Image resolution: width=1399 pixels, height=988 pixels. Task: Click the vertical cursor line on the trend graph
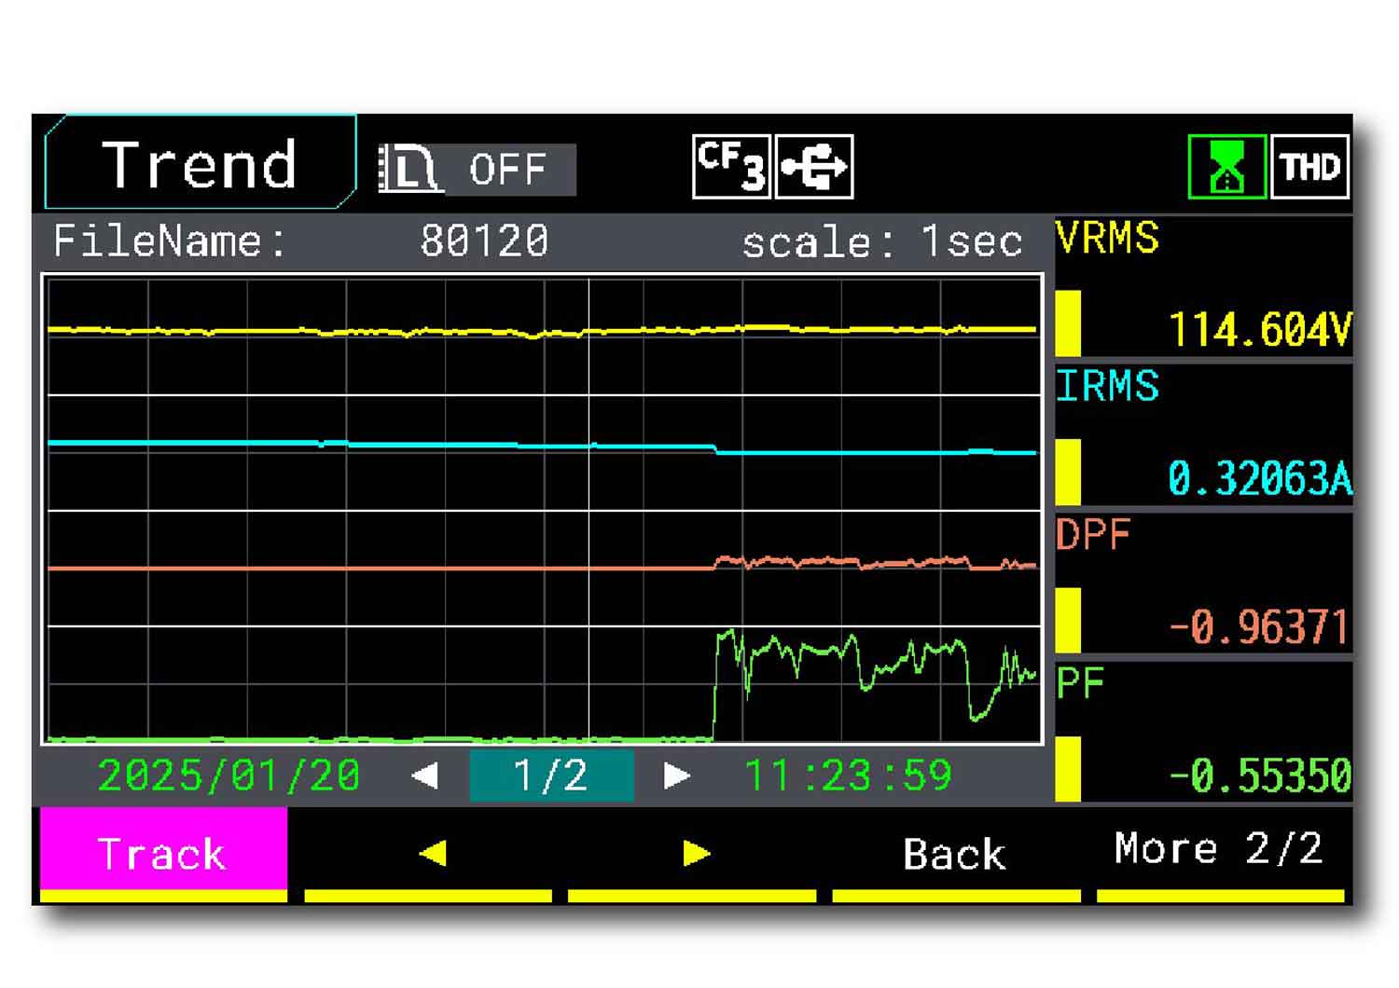[x=589, y=509]
